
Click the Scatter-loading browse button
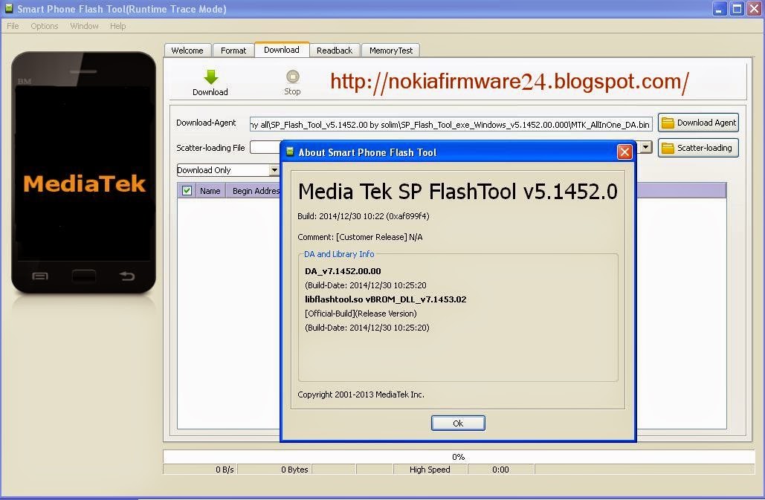click(x=698, y=148)
